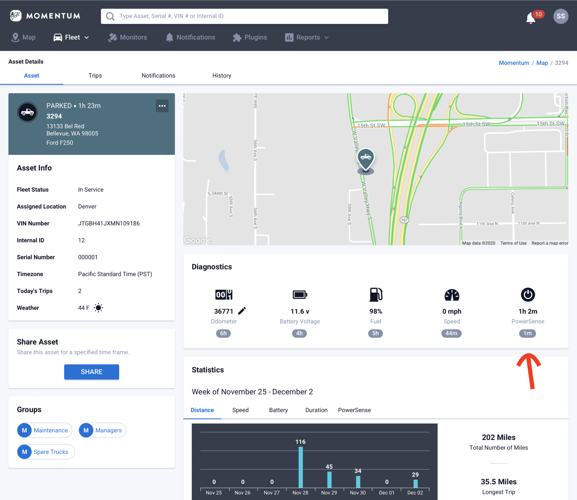Open the Terms of Use link
This screenshot has height=500, width=577.
(x=513, y=243)
